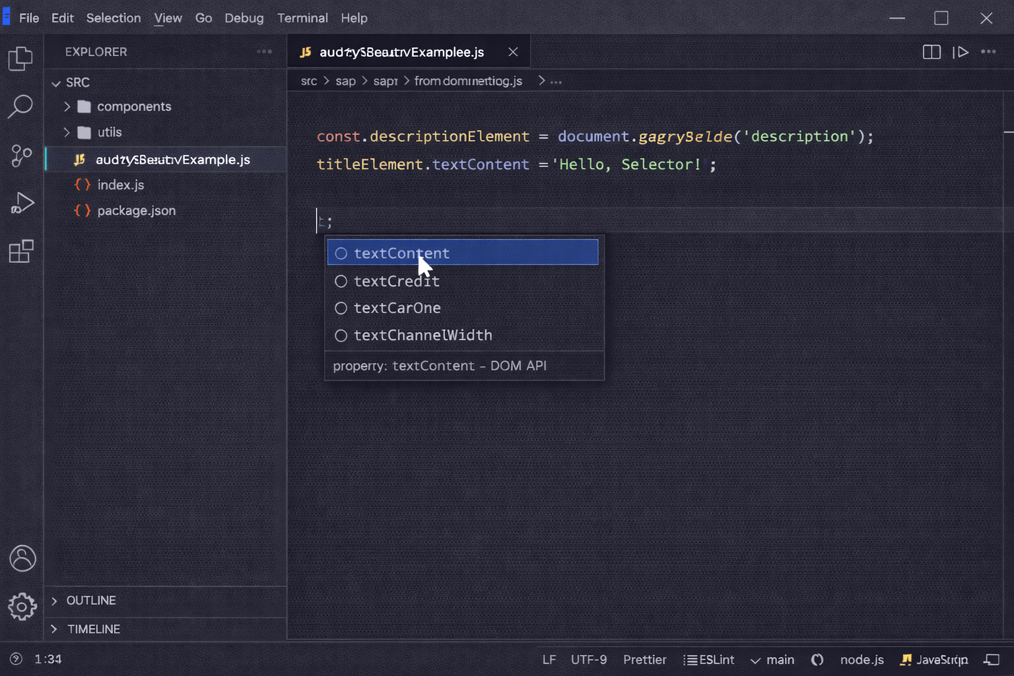Click the main branch indicator

(772, 659)
